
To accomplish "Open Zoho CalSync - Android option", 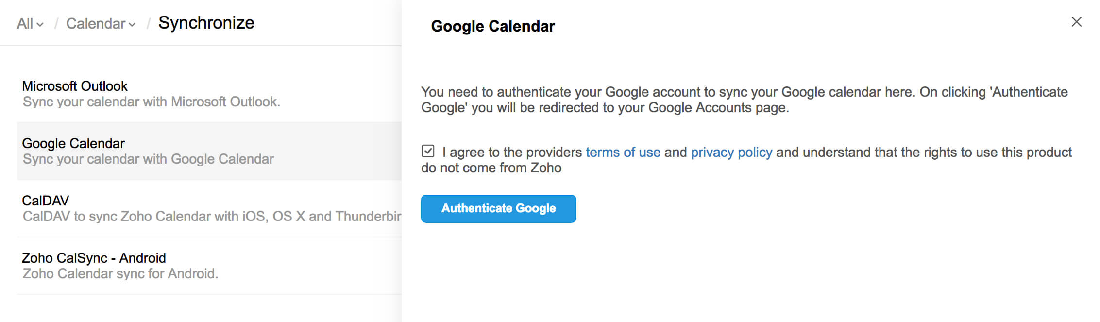I will tap(94, 257).
